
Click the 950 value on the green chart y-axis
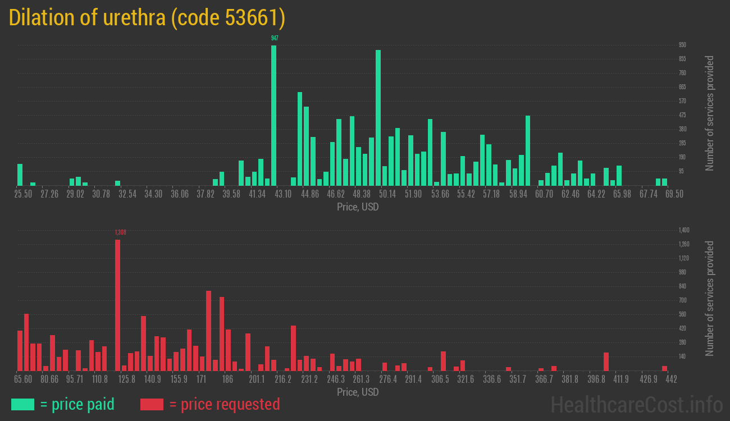[x=682, y=45]
